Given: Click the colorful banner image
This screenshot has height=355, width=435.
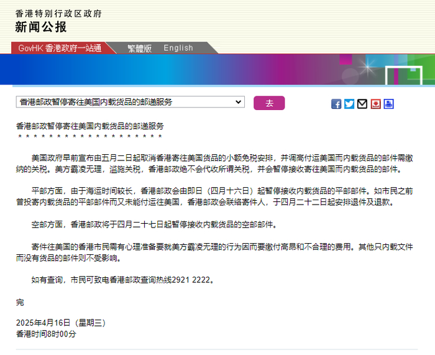Looking at the screenshot, I should (217, 70).
